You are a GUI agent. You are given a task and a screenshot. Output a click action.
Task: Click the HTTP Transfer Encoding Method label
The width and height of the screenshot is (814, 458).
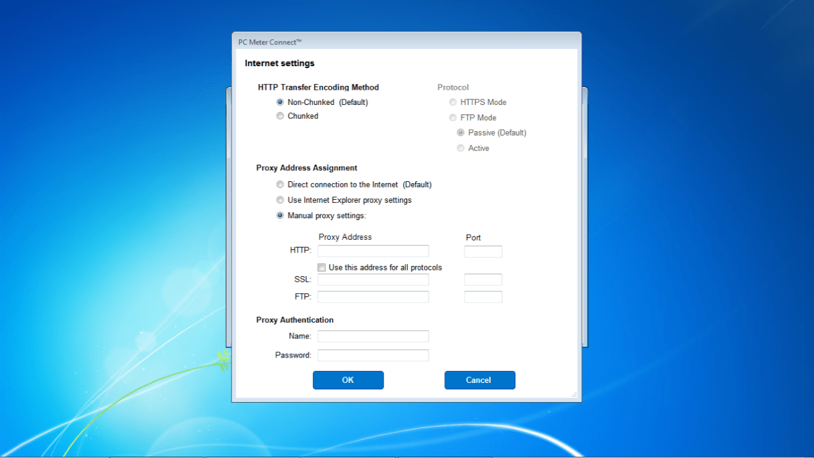click(319, 87)
